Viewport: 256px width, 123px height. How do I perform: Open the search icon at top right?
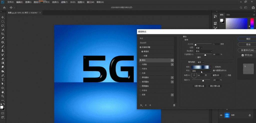coord(241,8)
